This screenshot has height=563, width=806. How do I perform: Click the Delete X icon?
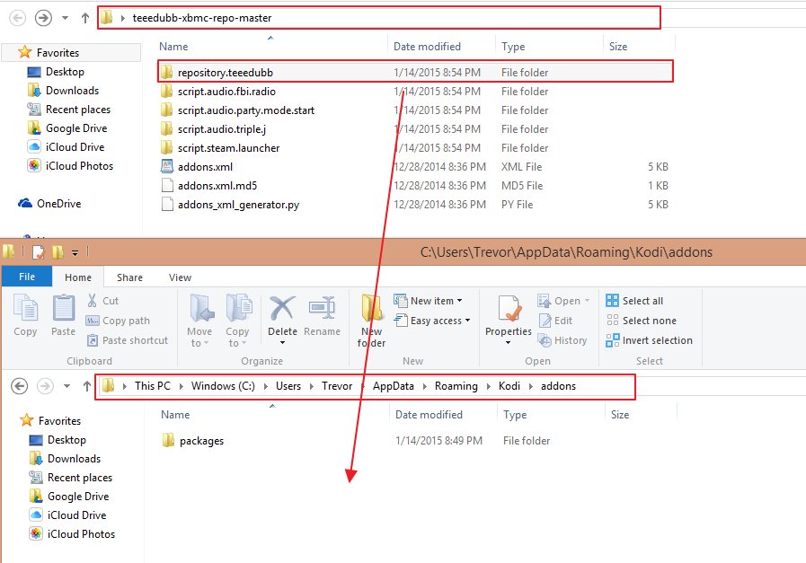(x=282, y=309)
